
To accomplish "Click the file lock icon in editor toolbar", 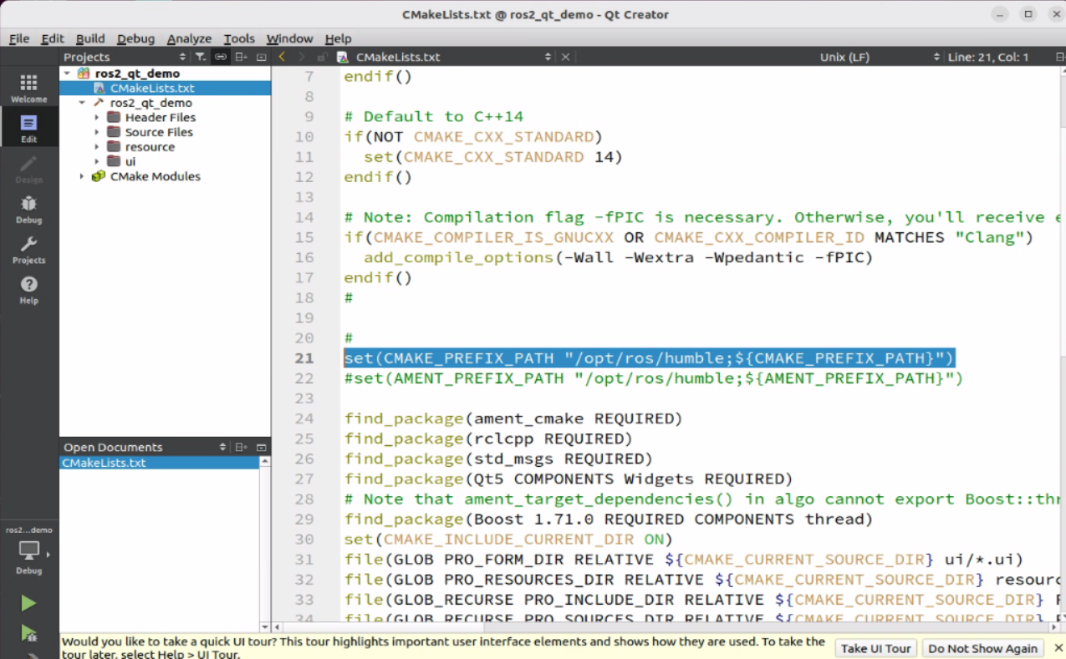I will [322, 57].
